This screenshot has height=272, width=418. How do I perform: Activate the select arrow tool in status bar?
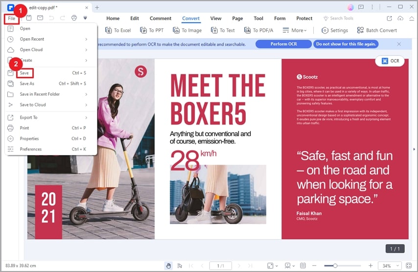click(x=180, y=266)
